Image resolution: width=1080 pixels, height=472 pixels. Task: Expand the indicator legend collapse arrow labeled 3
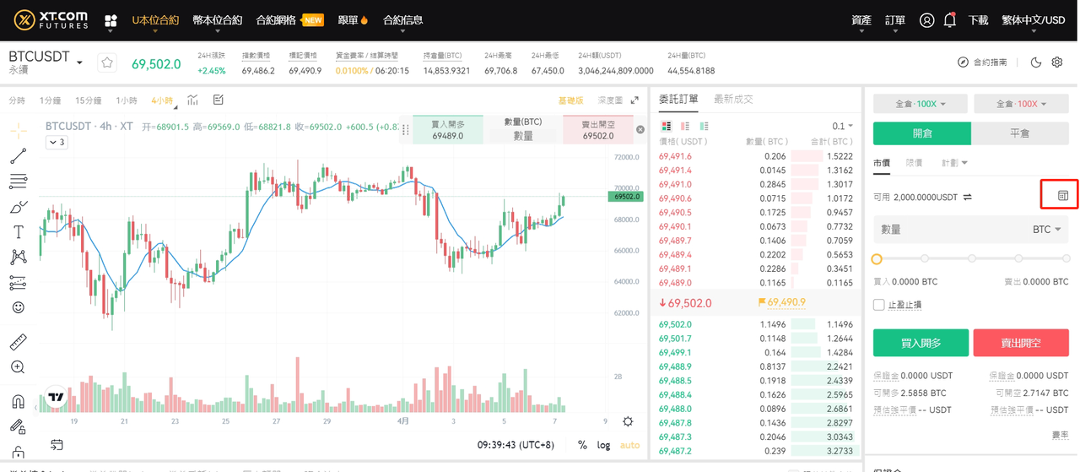point(57,143)
